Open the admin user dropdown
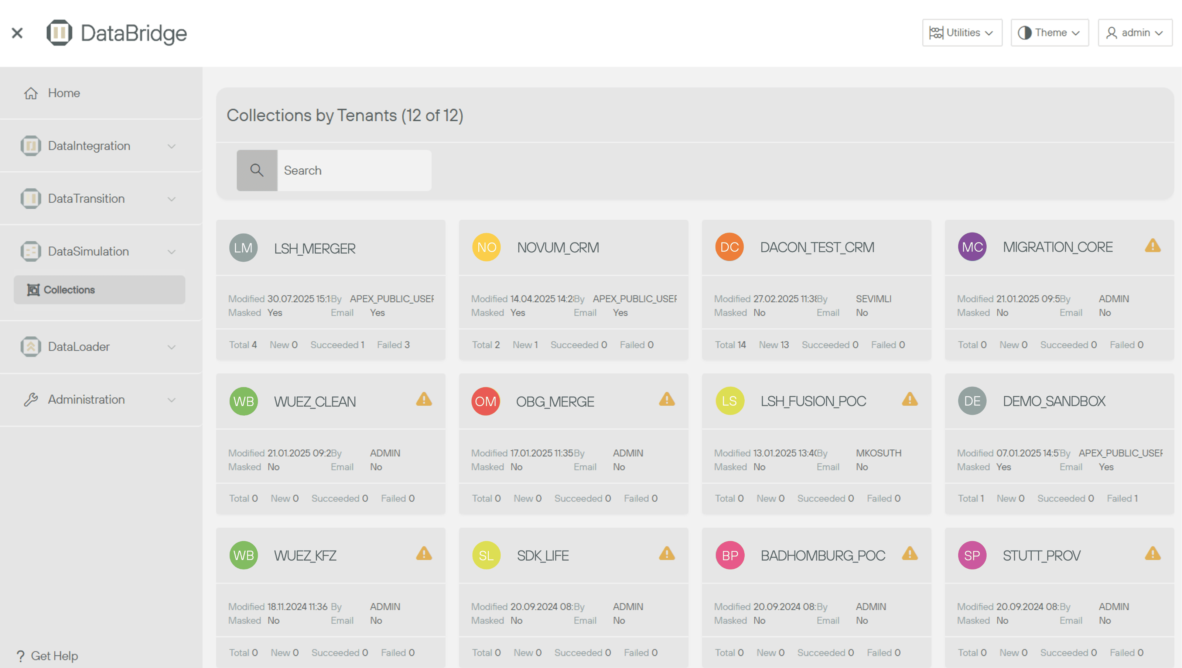 click(x=1134, y=32)
